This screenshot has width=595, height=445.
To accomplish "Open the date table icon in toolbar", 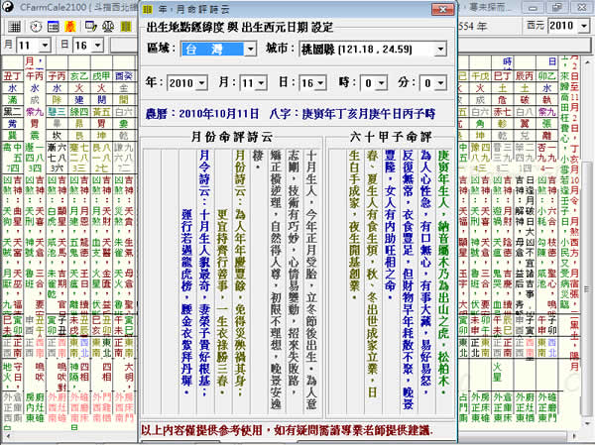I will click(54, 27).
